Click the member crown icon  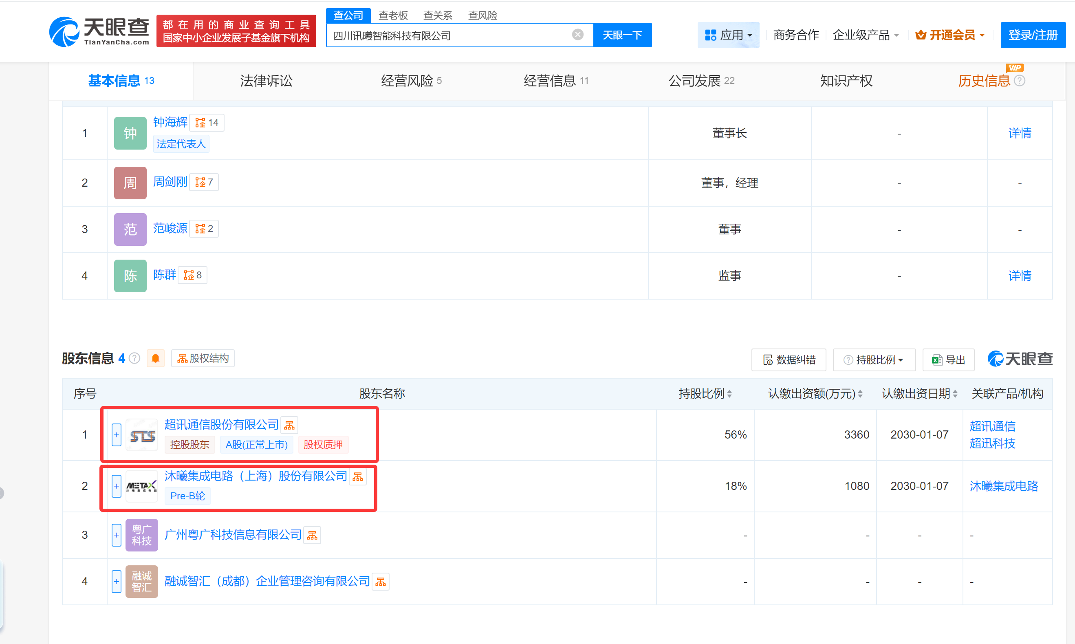921,35
